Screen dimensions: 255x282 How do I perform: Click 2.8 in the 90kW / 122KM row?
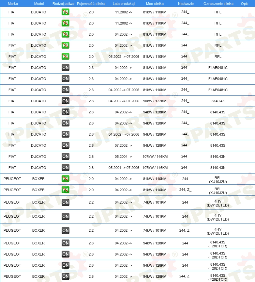click(91, 101)
